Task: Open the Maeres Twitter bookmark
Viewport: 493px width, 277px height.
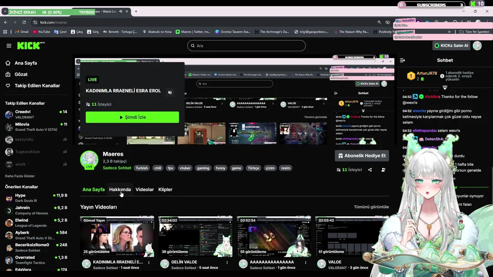Action: (x=193, y=32)
